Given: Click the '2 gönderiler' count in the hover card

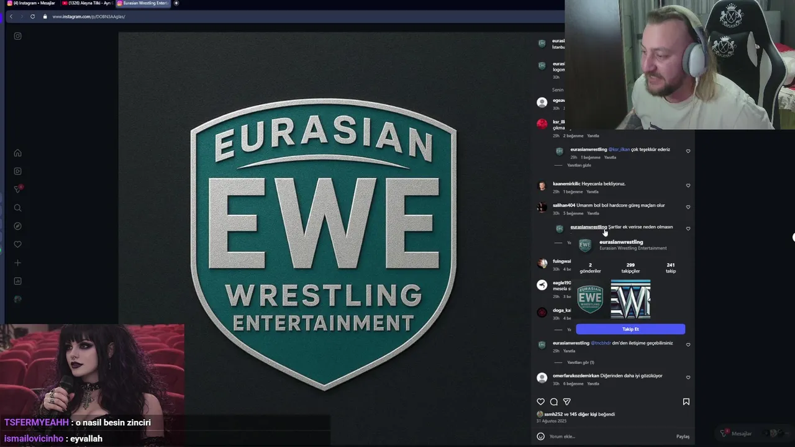Looking at the screenshot, I should tap(590, 268).
